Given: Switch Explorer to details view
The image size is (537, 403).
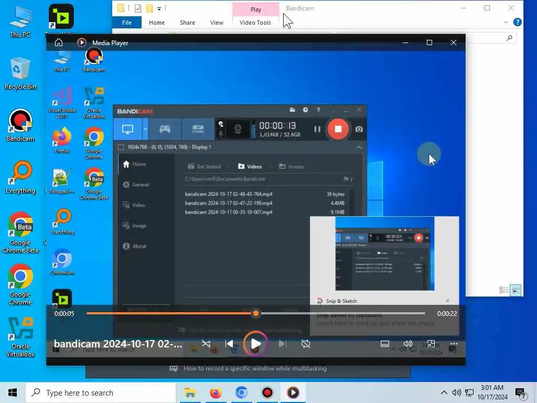Looking at the screenshot, I should click(504, 290).
